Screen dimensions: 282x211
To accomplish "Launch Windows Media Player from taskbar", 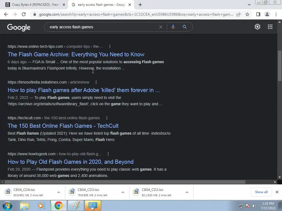I will point(41,206).
